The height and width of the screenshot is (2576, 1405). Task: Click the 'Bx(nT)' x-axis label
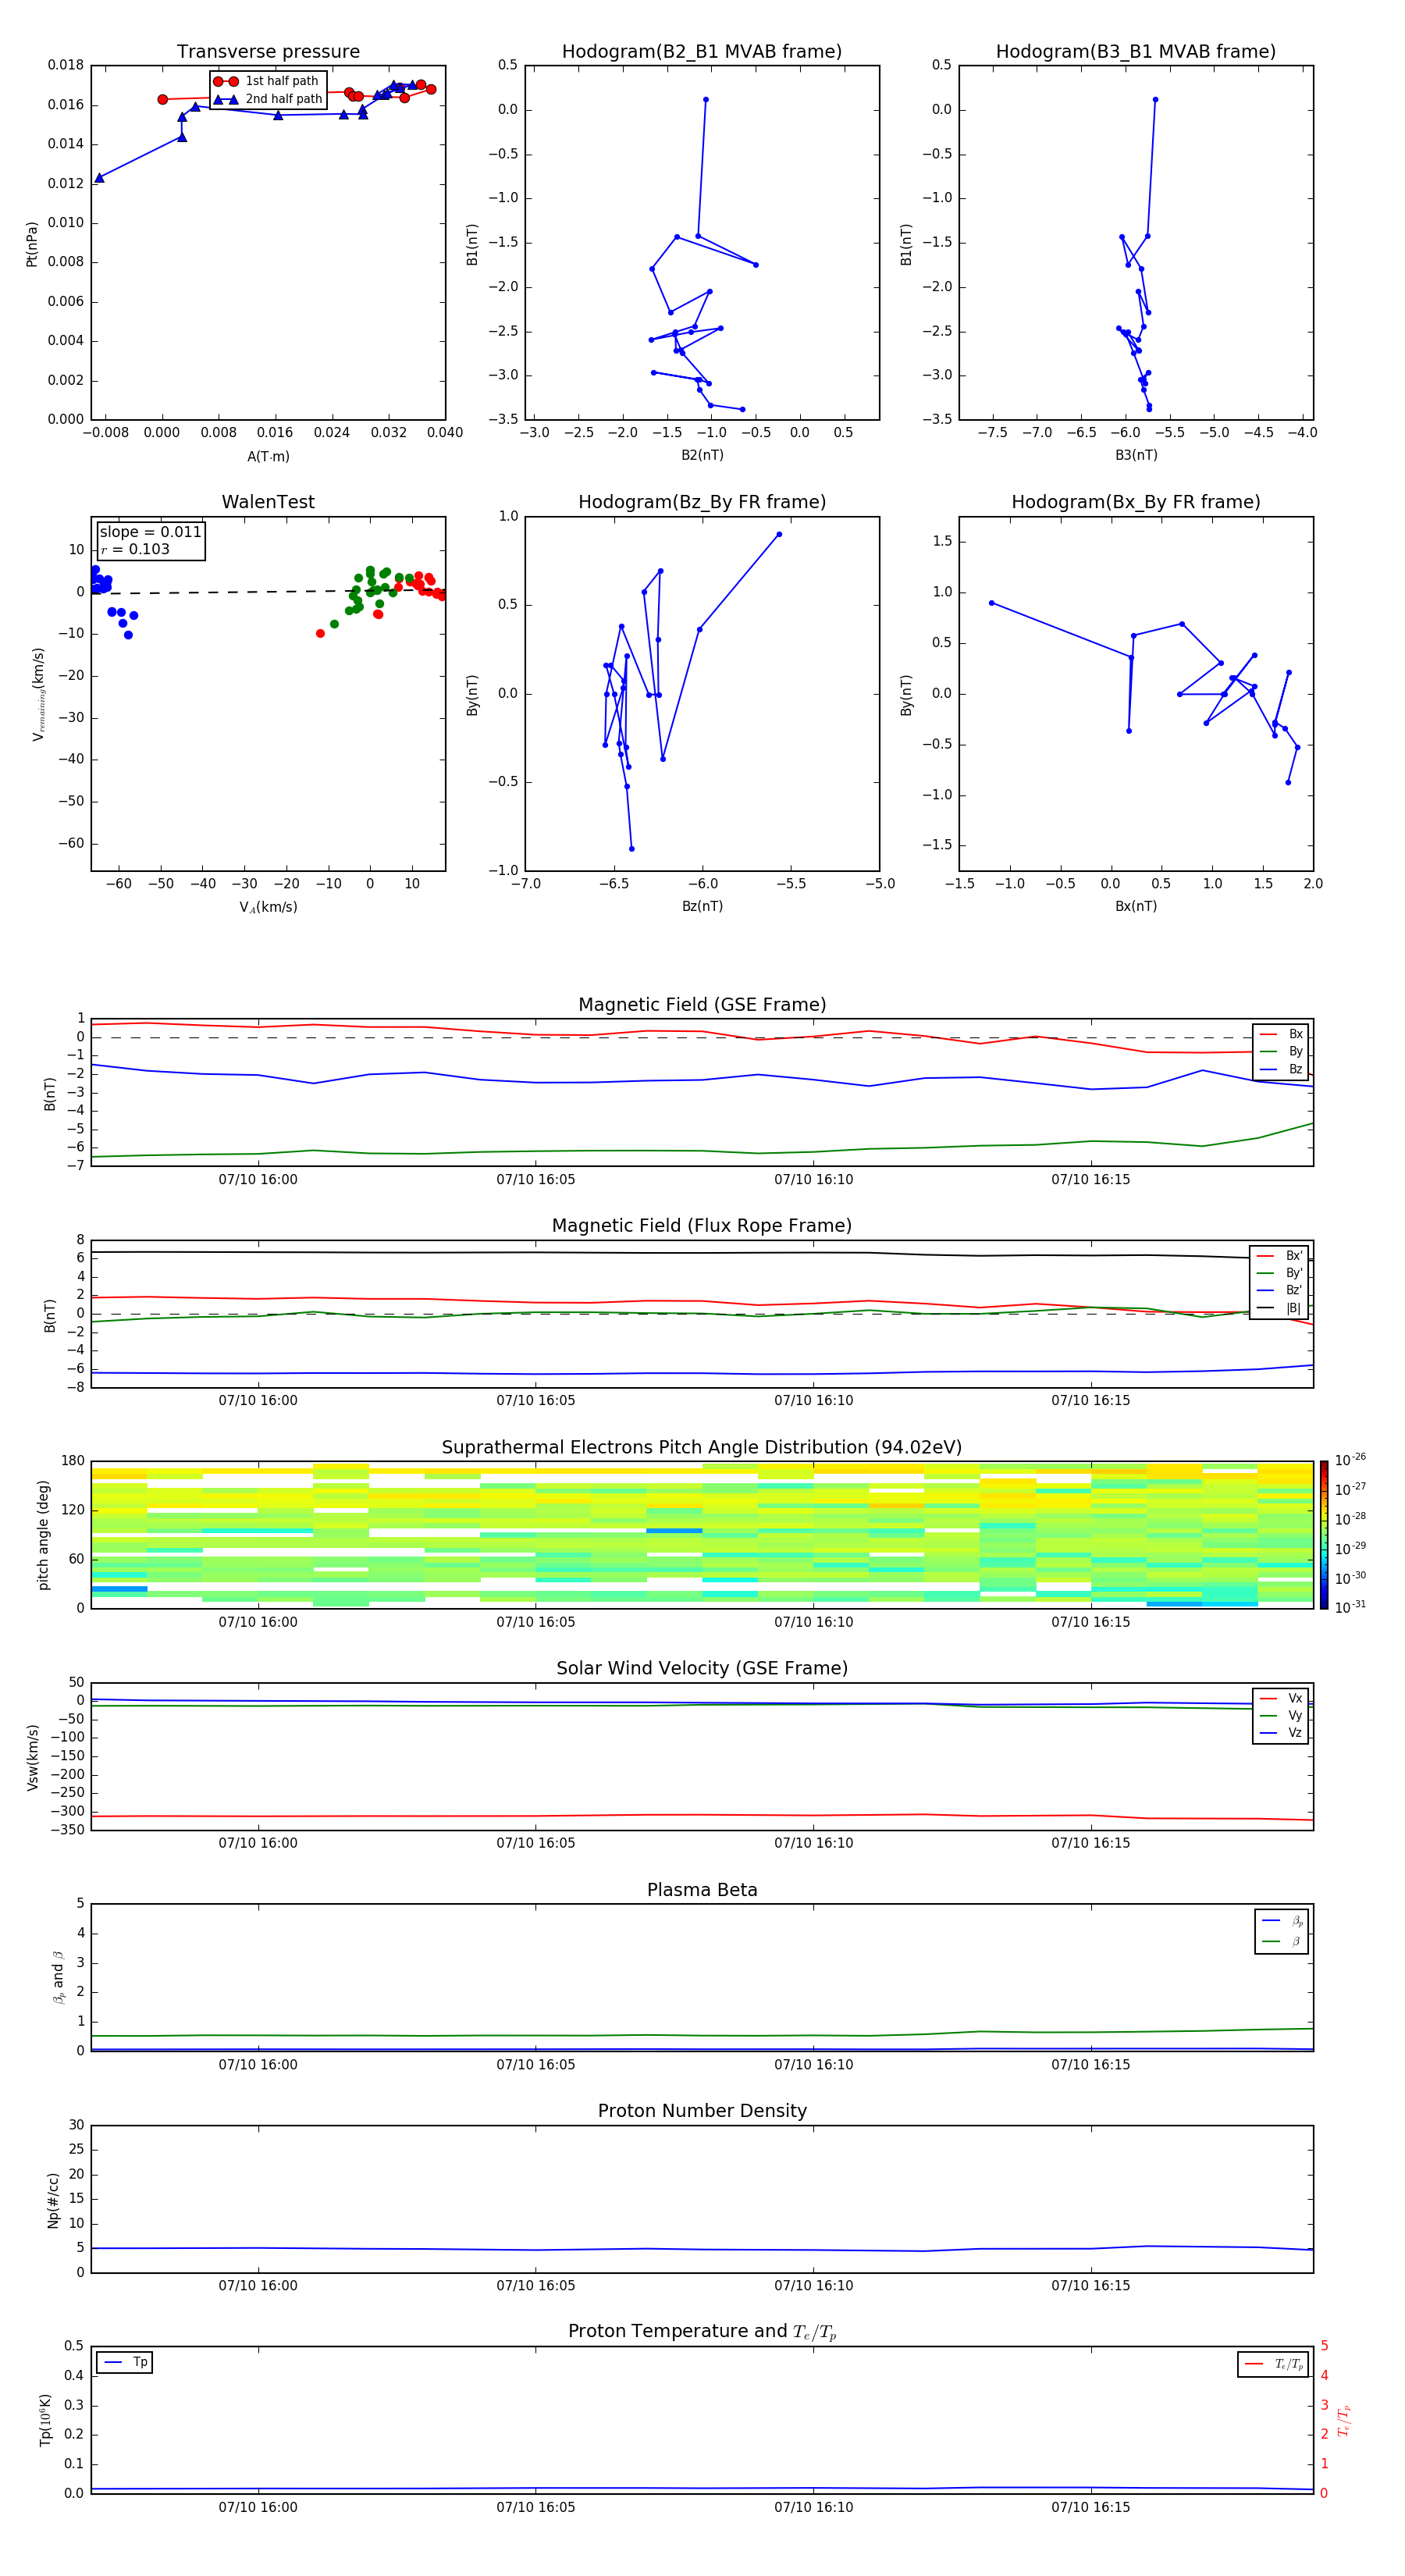click(x=1136, y=906)
